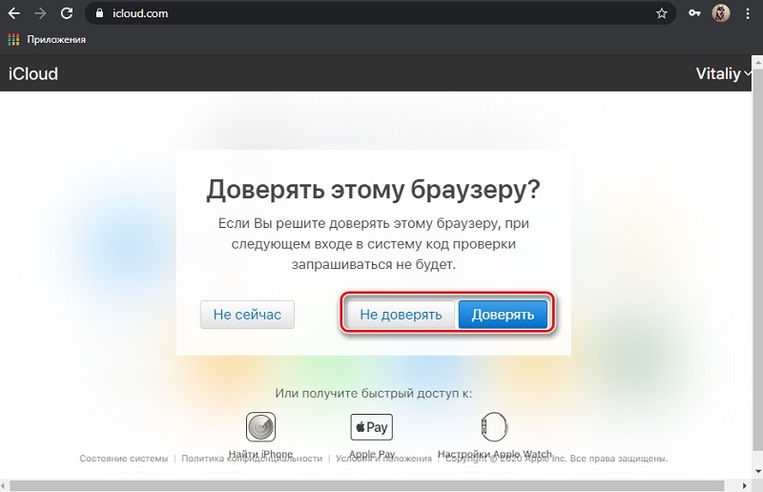
Task: Click the vertical scroll down arrow
Action: tap(757, 471)
